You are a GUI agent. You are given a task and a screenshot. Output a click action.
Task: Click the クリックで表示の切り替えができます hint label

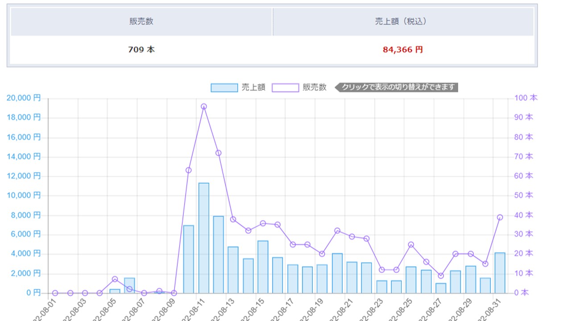pos(396,87)
